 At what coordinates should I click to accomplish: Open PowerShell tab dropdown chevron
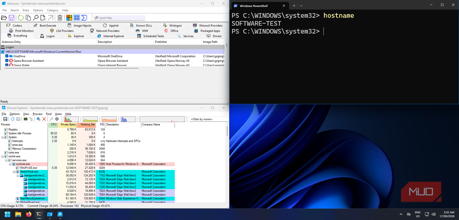point(301,6)
